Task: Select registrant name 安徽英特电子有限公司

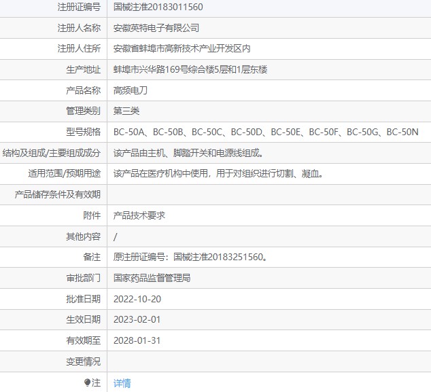Action: click(x=156, y=28)
